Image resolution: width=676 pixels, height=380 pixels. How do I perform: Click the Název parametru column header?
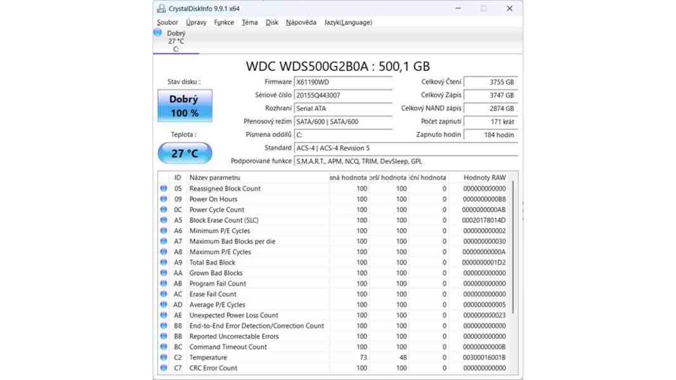tap(215, 177)
